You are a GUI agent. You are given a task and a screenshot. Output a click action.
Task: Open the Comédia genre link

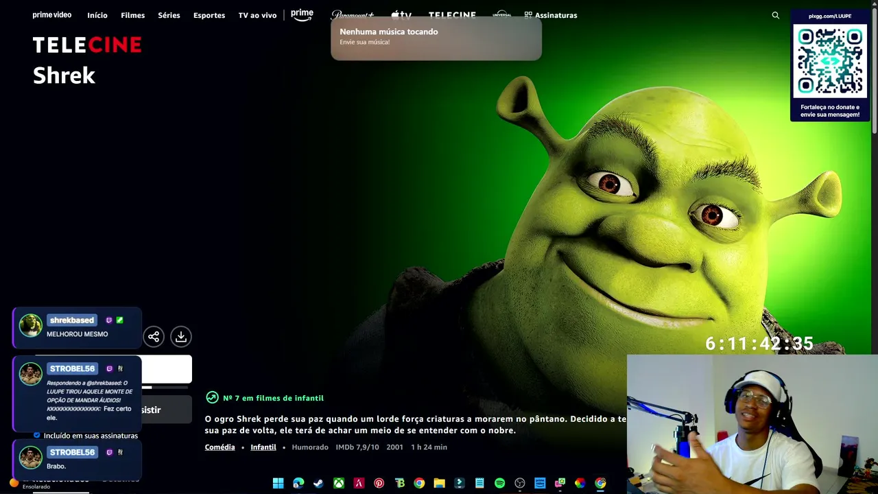tap(219, 447)
